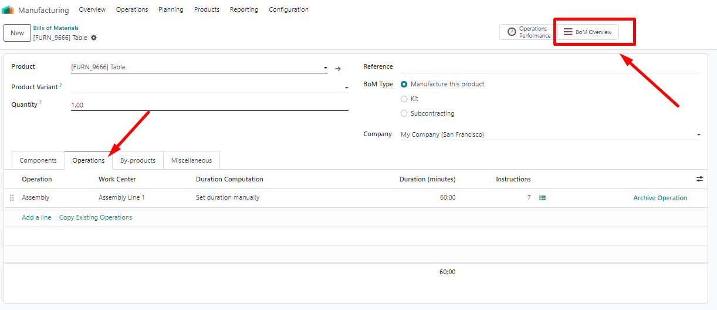The image size is (717, 310).
Task: Expand the Product dropdown arrow
Action: (x=326, y=68)
